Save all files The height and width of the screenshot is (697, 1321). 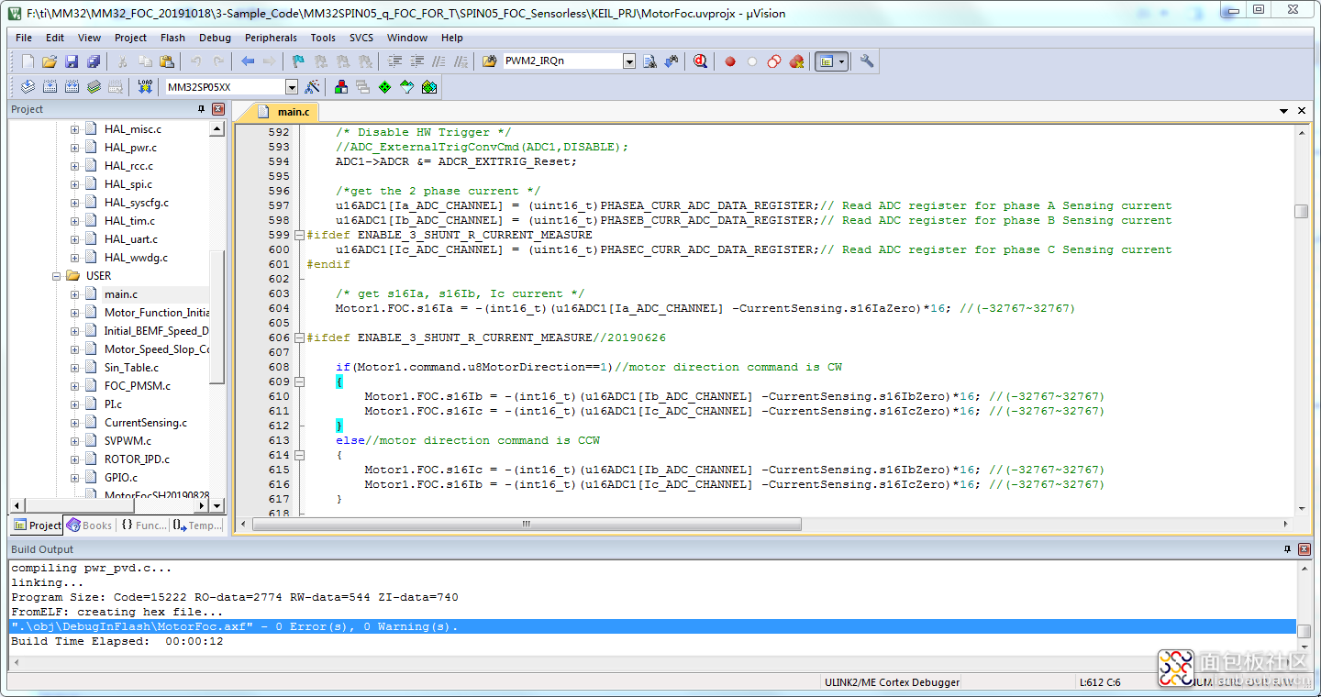94,61
